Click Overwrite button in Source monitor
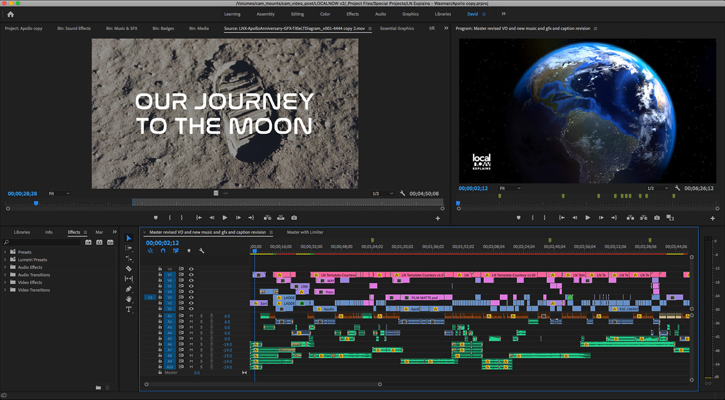Image resolution: width=725 pixels, height=400 pixels. pos(280,218)
